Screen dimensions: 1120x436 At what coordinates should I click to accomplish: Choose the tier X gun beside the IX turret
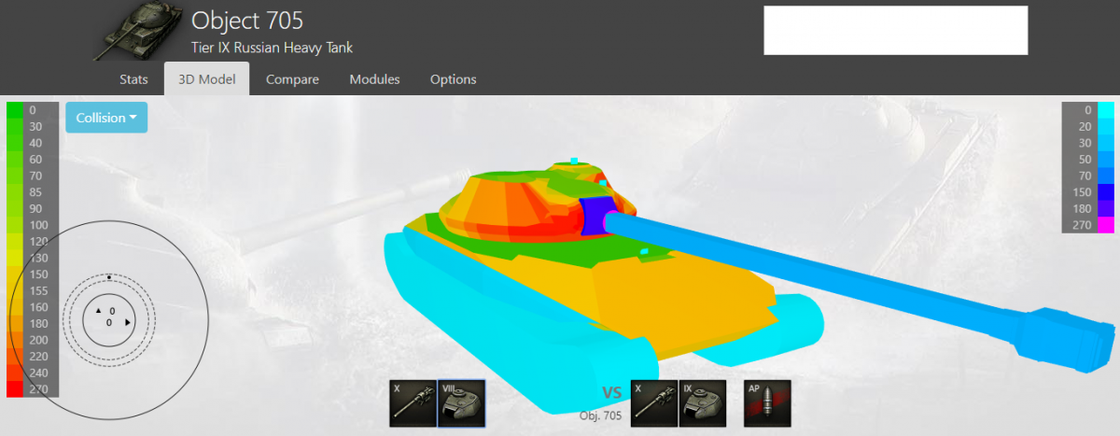654,403
